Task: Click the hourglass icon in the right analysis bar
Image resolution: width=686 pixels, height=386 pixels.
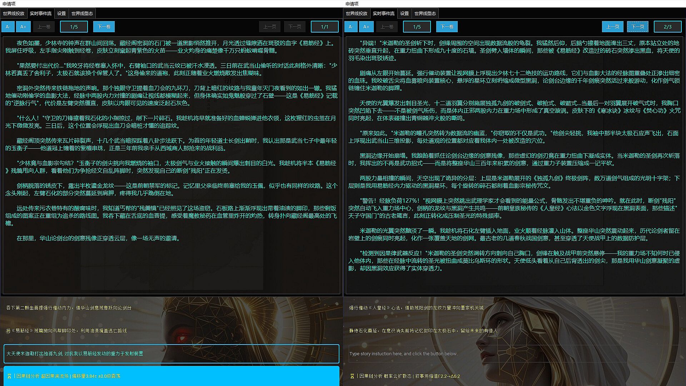Action: (352, 376)
